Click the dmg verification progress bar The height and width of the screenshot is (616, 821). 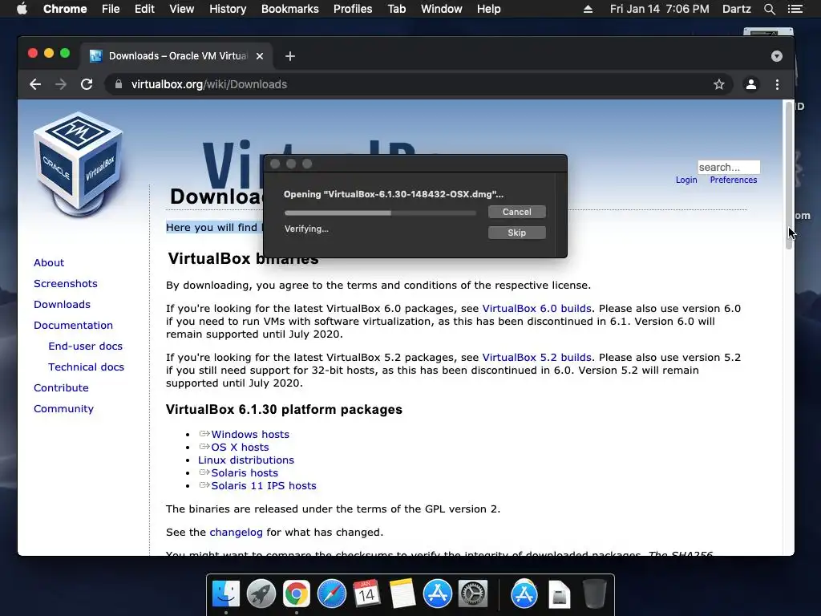point(380,213)
